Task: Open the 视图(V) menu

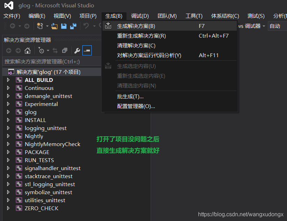Action: pos(62,16)
